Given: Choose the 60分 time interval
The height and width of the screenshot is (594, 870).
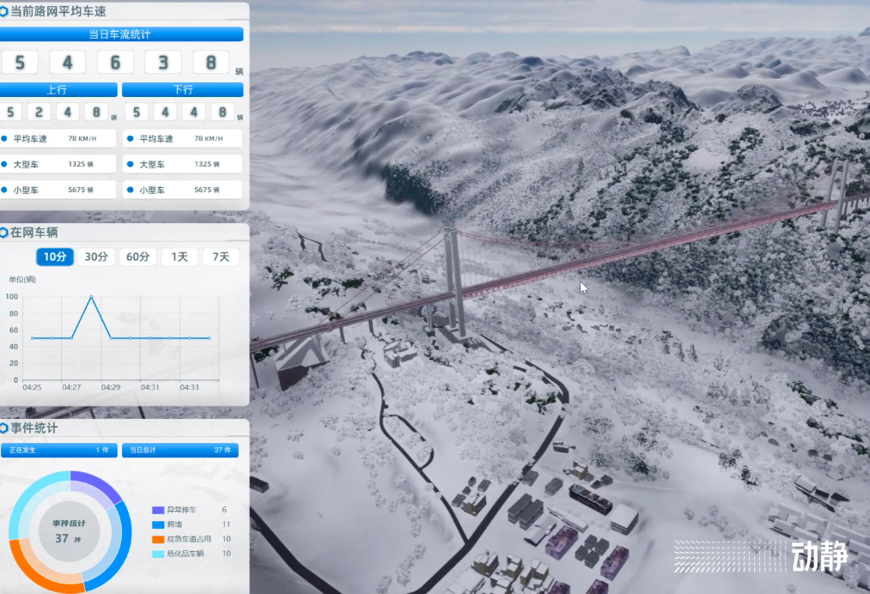Looking at the screenshot, I should coord(137,257).
